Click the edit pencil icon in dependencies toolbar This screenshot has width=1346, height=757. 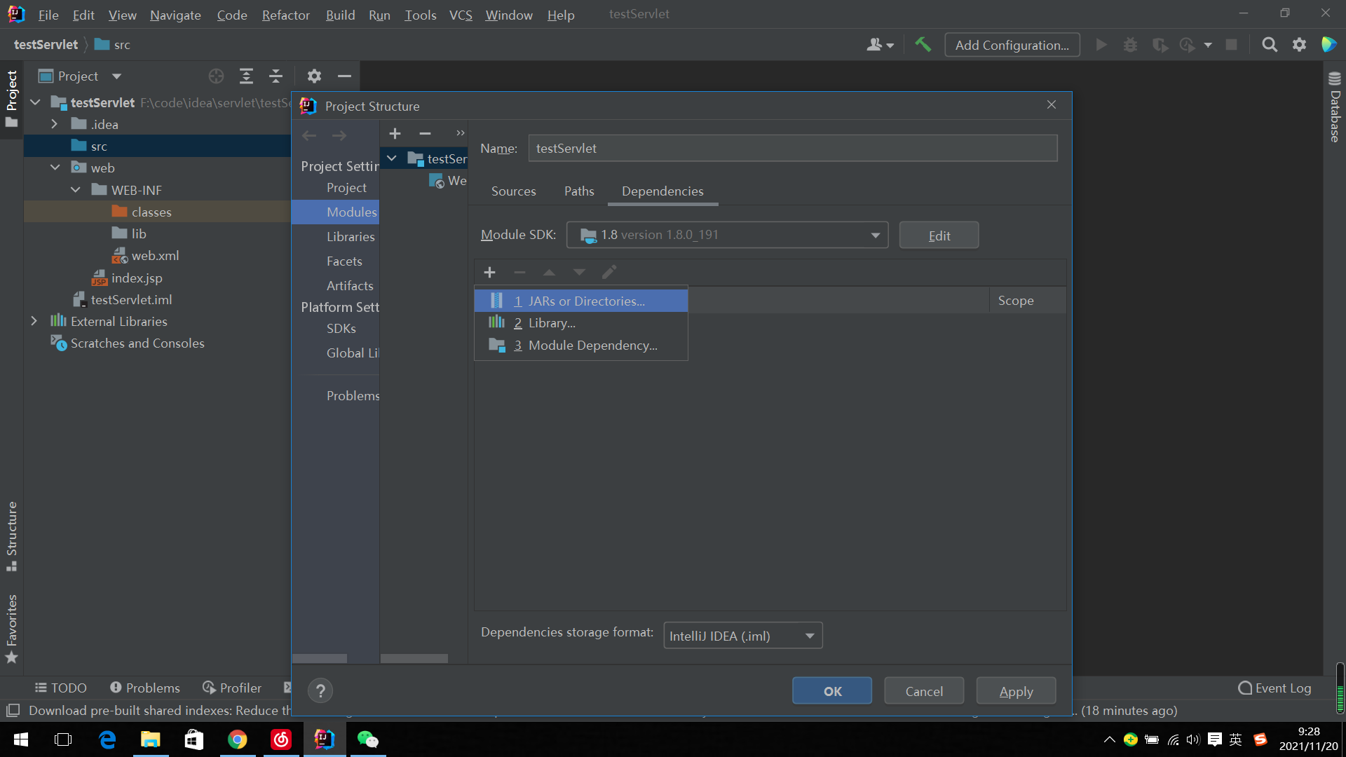click(x=609, y=272)
